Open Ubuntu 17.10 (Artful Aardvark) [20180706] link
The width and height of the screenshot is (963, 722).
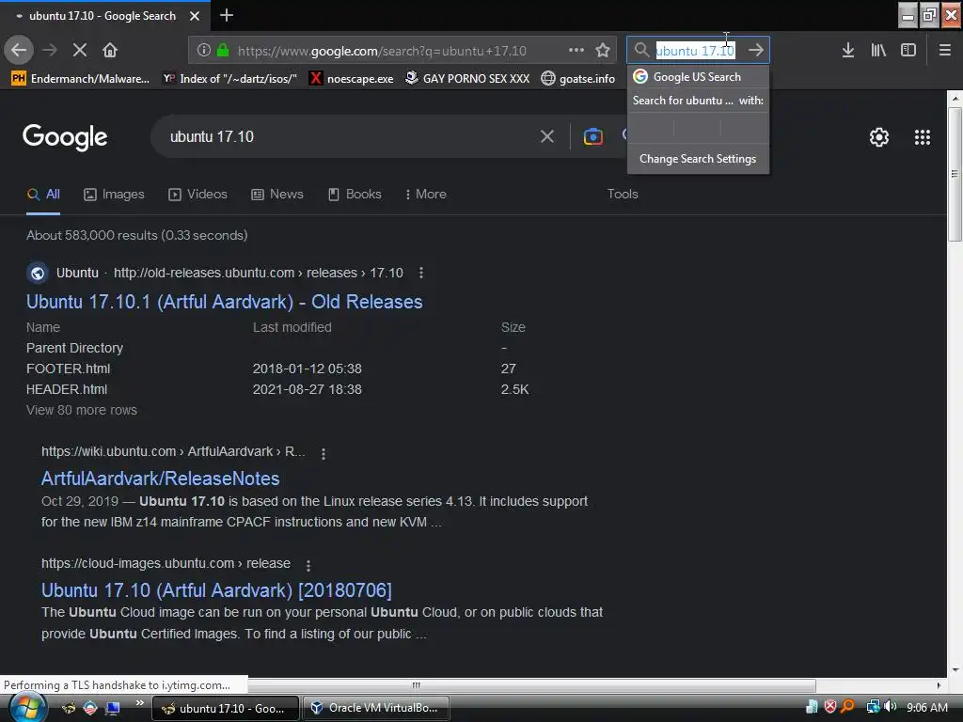click(x=216, y=590)
